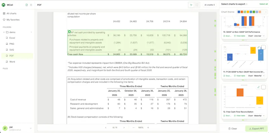Check the Free Cash Flow Reconciliation checkbox
This screenshot has height=133, width=269.
point(263,87)
